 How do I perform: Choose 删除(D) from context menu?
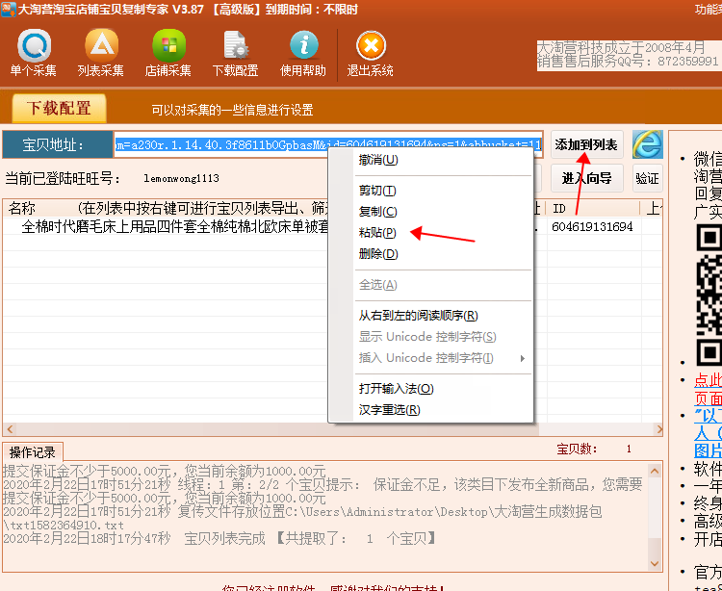(x=430, y=254)
